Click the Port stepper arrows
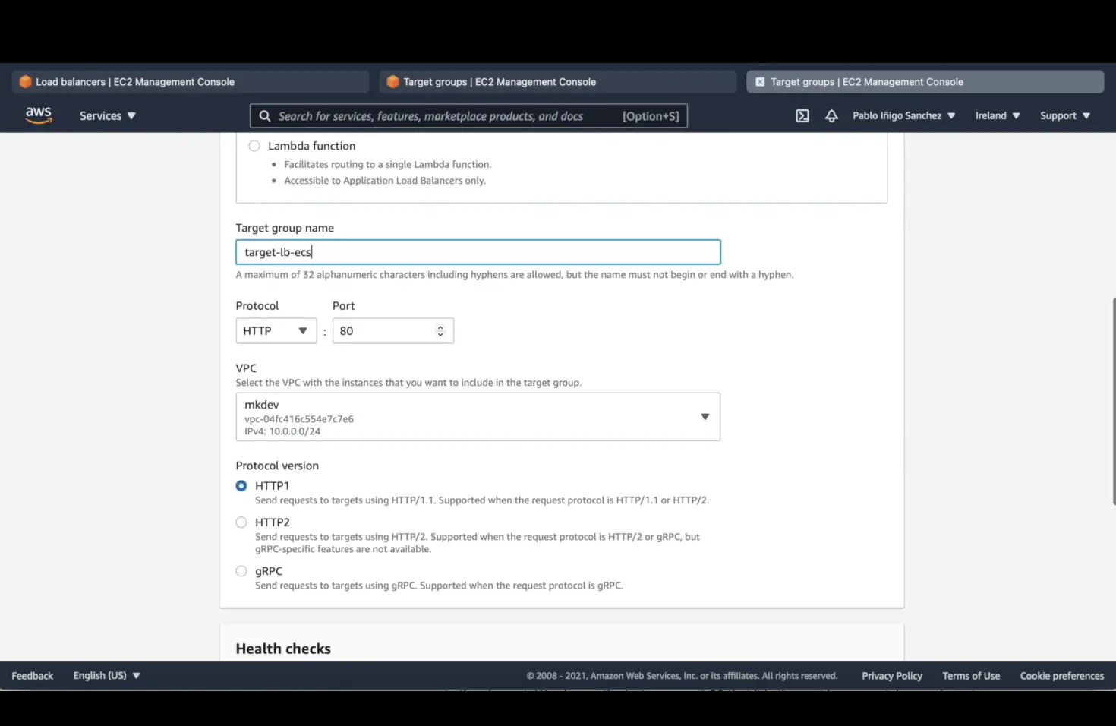 coord(440,331)
